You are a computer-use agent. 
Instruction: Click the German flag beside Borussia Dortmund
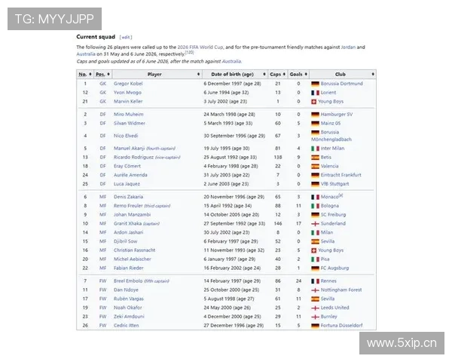pyautogui.click(x=315, y=84)
